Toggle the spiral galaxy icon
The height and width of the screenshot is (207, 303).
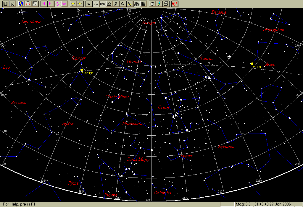click(x=130, y=4)
